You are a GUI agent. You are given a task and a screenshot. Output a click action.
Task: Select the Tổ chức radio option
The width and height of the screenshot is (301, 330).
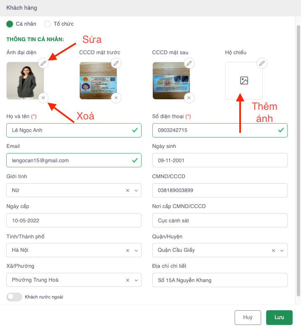(x=47, y=24)
